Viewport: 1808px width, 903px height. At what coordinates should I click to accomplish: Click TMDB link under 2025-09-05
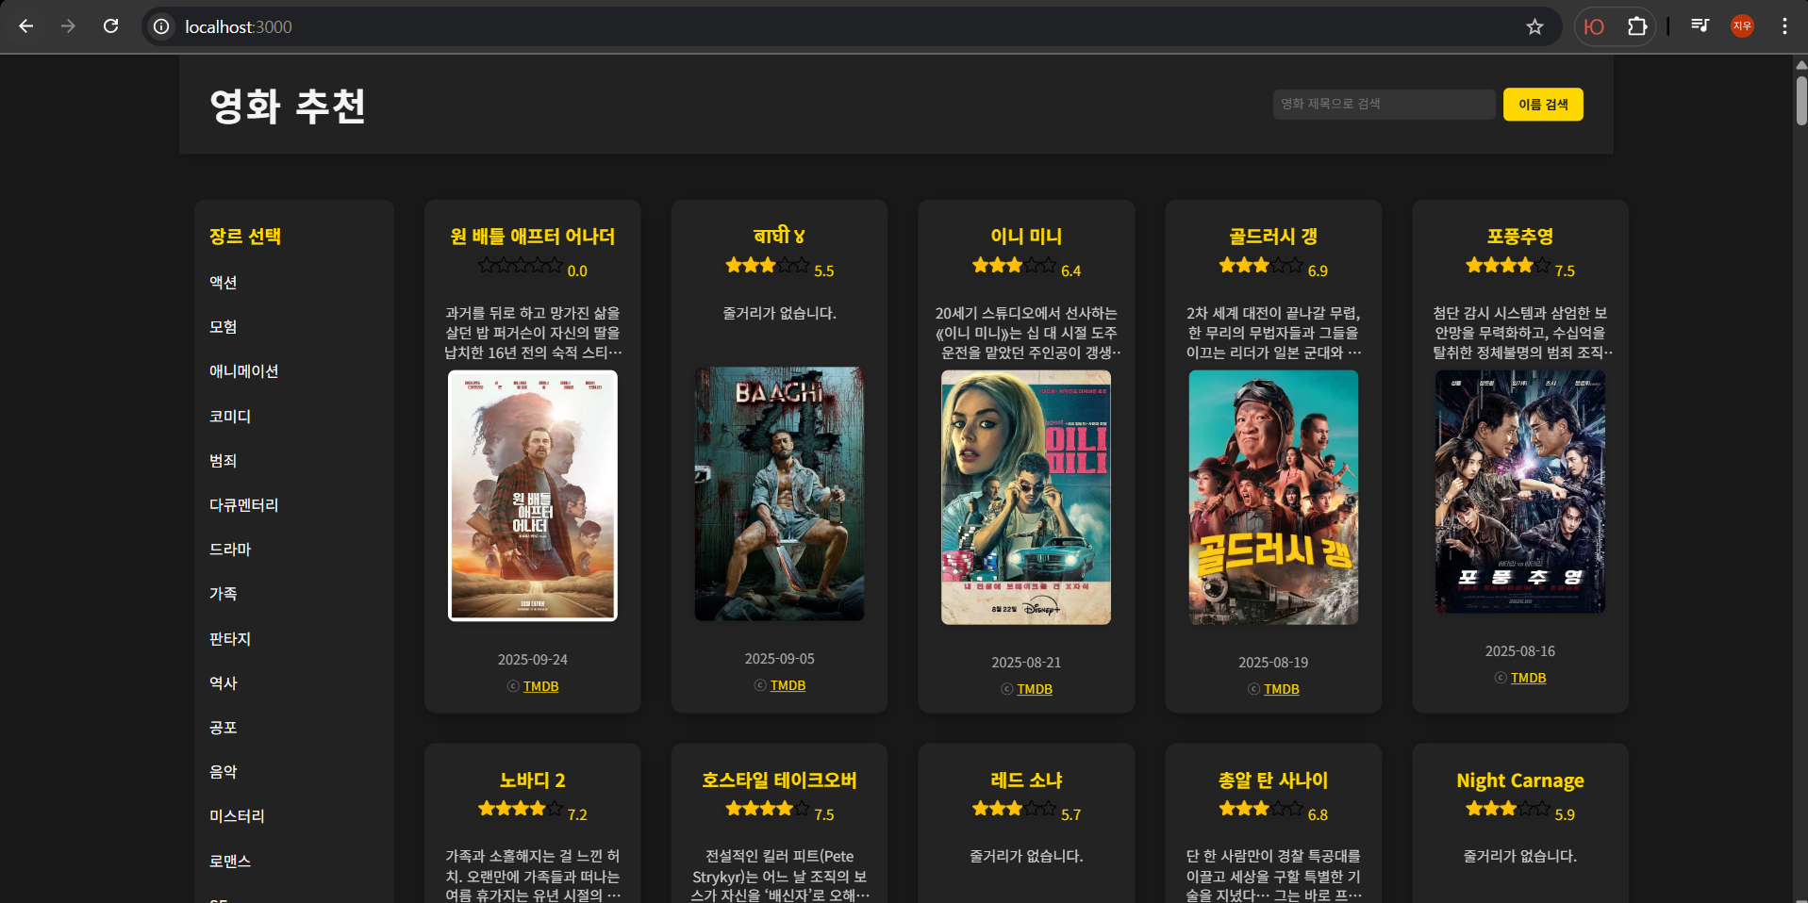(788, 685)
